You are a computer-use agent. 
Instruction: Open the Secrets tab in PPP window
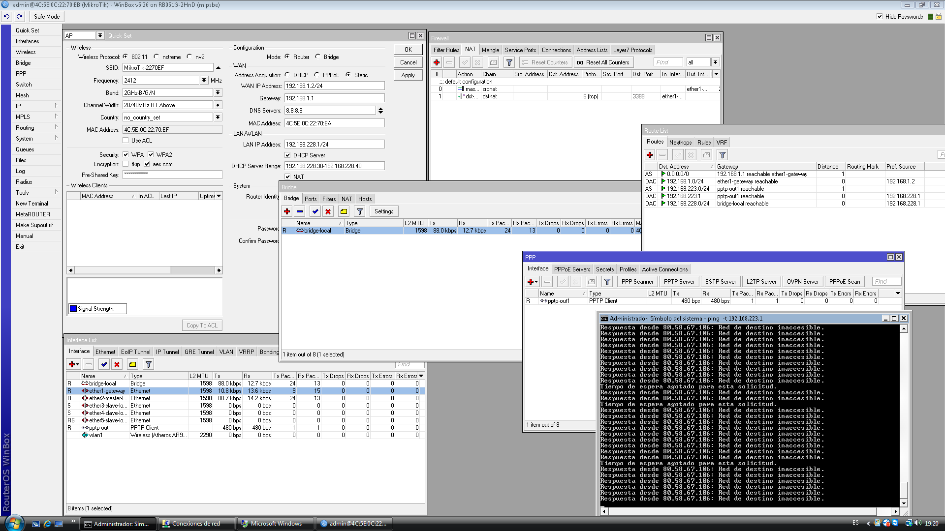pyautogui.click(x=605, y=269)
